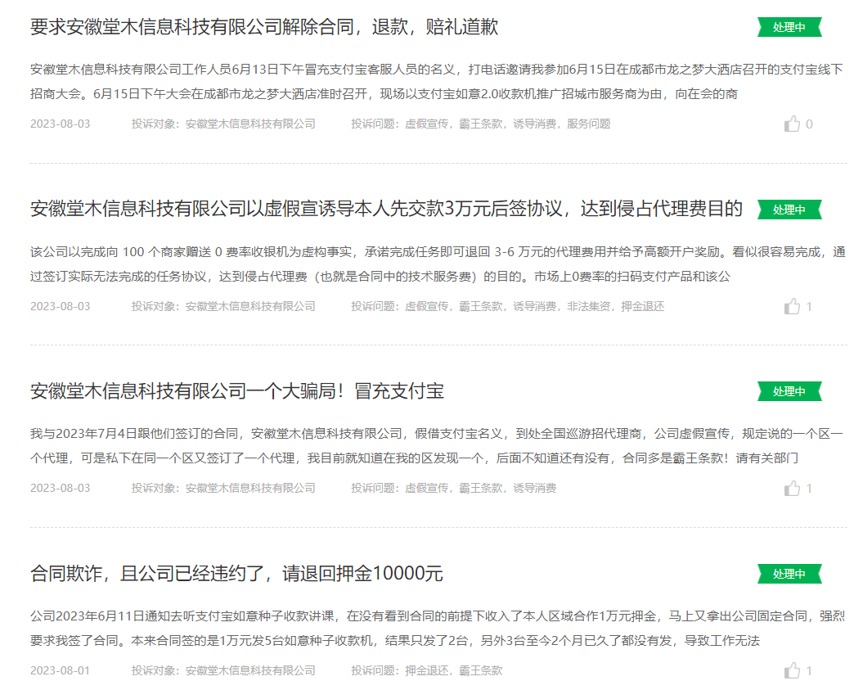Like the complaint requesting contract cancellation and refund
Image resolution: width=854 pixels, height=681 pixels.
click(x=792, y=124)
